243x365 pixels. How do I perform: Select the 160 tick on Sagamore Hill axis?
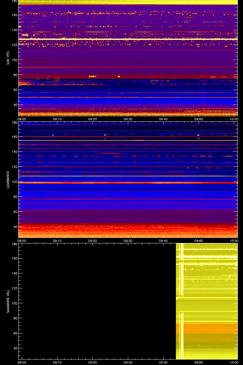14,259
